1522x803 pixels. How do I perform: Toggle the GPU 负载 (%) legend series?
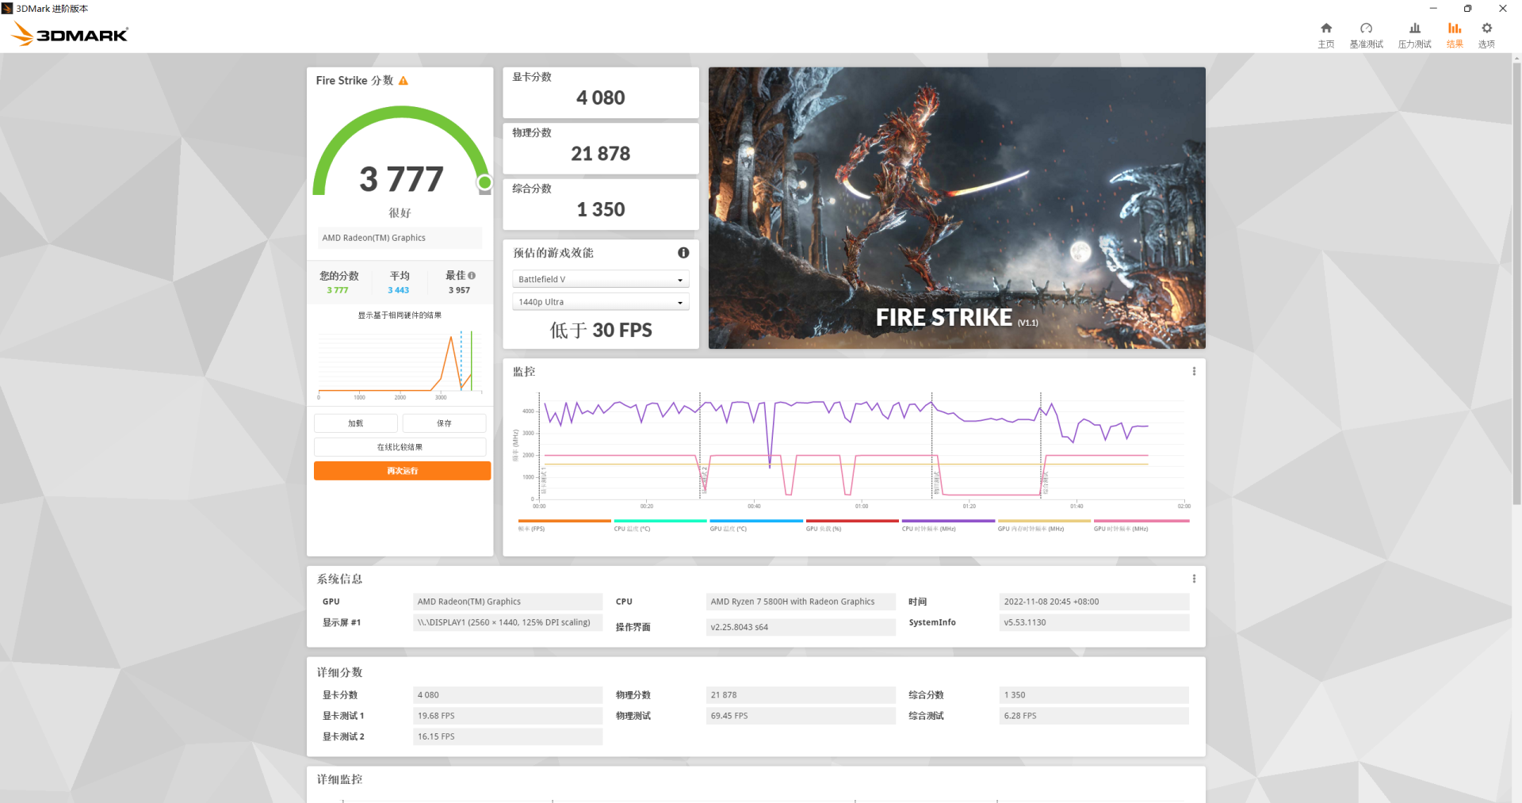point(852,526)
